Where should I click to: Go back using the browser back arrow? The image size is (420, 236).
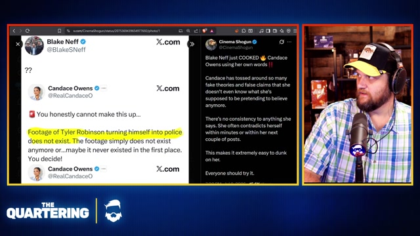[x=14, y=31]
